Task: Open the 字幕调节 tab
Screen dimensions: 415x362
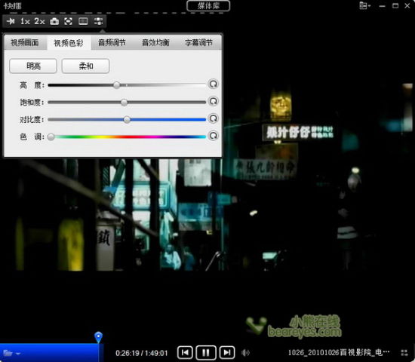Action: 198,42
